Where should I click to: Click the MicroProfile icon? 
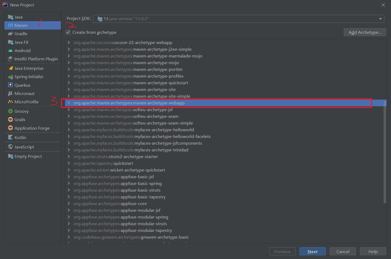(x=10, y=102)
